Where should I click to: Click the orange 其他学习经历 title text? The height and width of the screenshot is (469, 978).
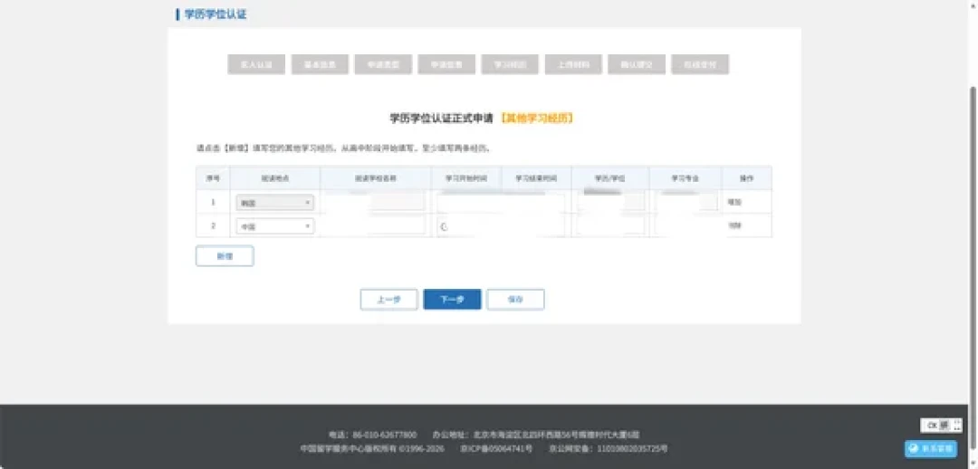pos(537,118)
